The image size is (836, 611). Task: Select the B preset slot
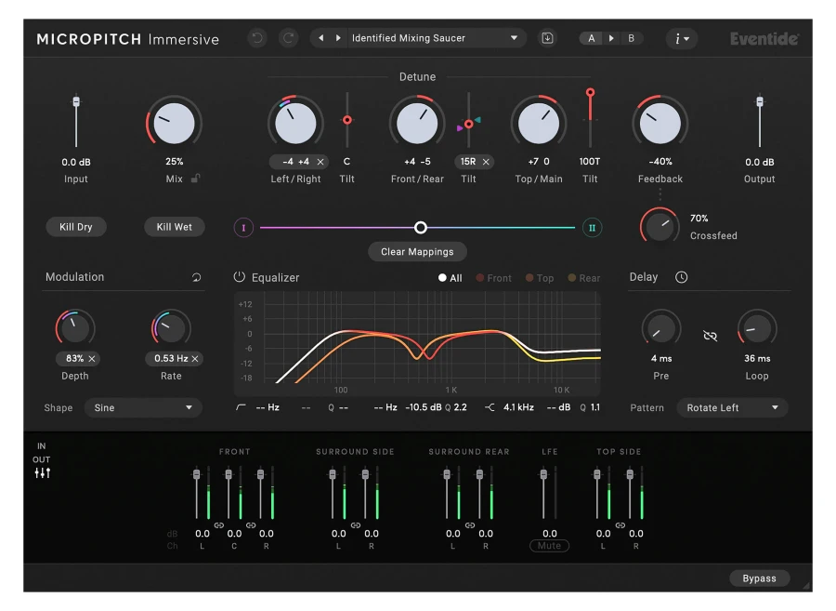tap(632, 38)
